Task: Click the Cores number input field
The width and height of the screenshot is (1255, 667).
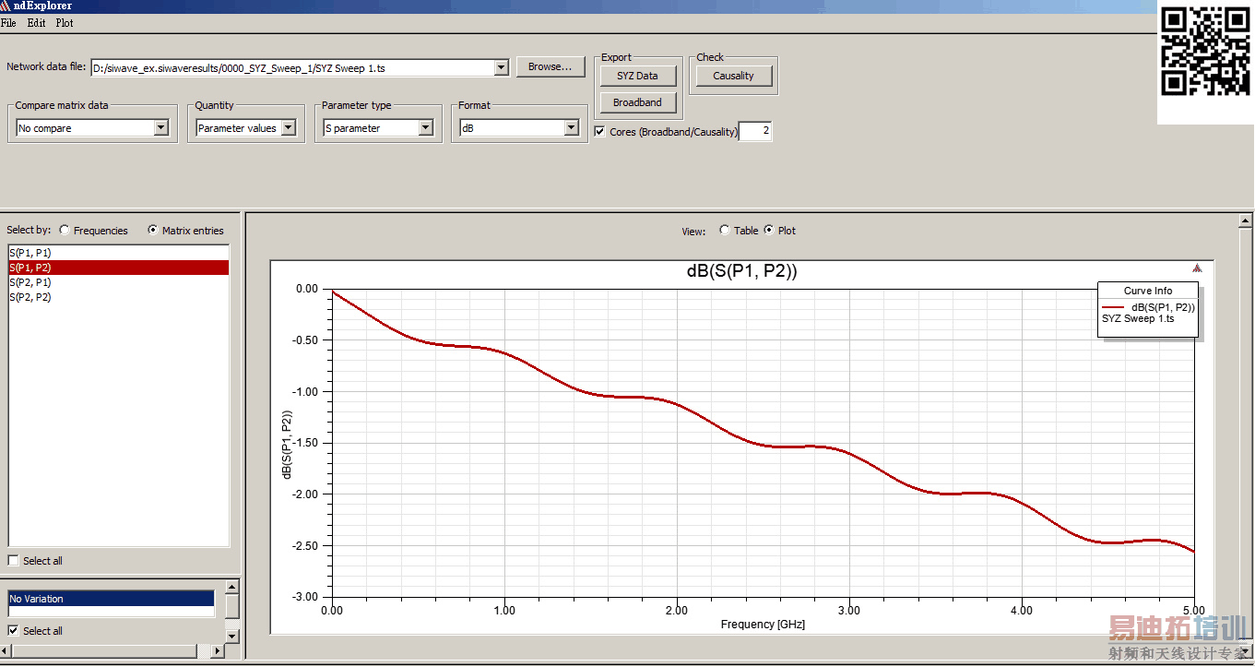Action: (755, 131)
